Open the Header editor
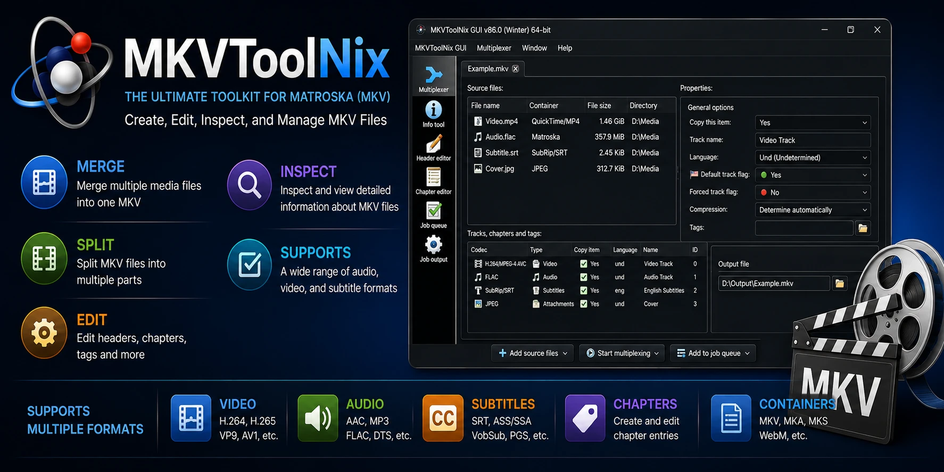Viewport: 944px width, 472px height. pos(434,148)
